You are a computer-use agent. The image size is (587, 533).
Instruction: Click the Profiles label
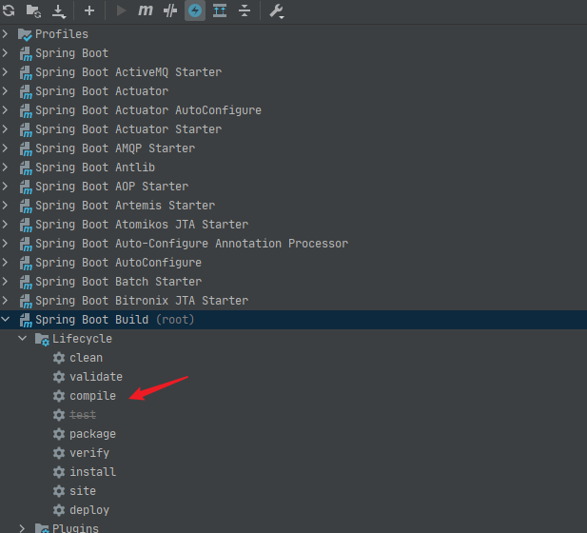point(62,34)
